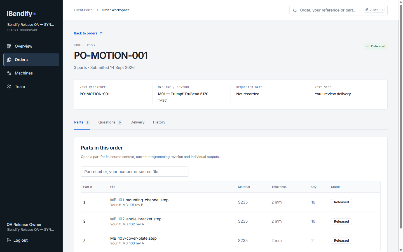The height and width of the screenshot is (252, 403).
Task: Focus the part number filter field
Action: click(x=134, y=172)
